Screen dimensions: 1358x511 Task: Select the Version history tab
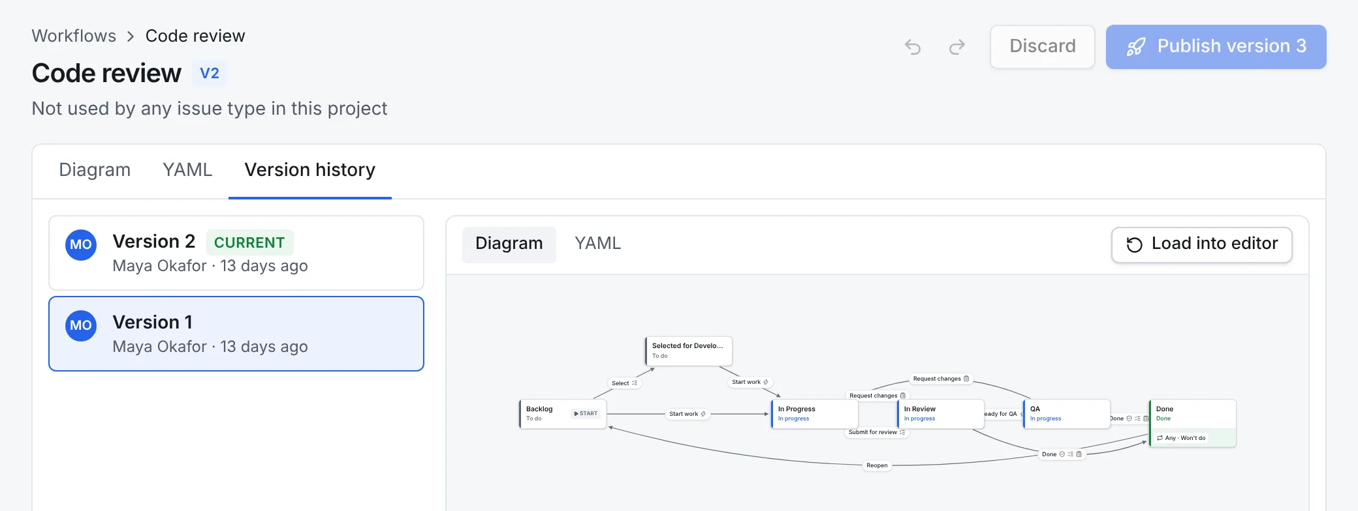click(310, 170)
